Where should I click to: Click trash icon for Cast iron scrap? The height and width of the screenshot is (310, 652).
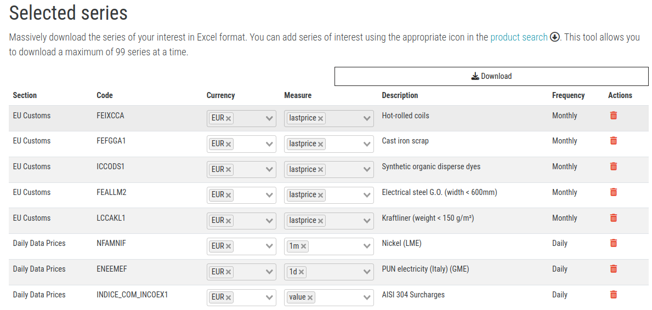point(613,141)
